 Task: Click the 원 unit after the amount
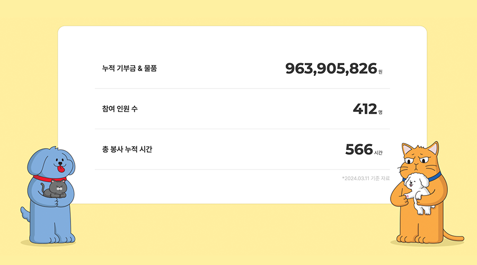coord(381,71)
